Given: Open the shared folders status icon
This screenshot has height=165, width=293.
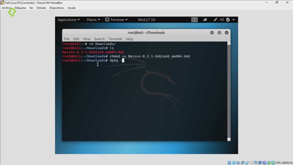Looking at the screenshot, I should (x=251, y=162).
